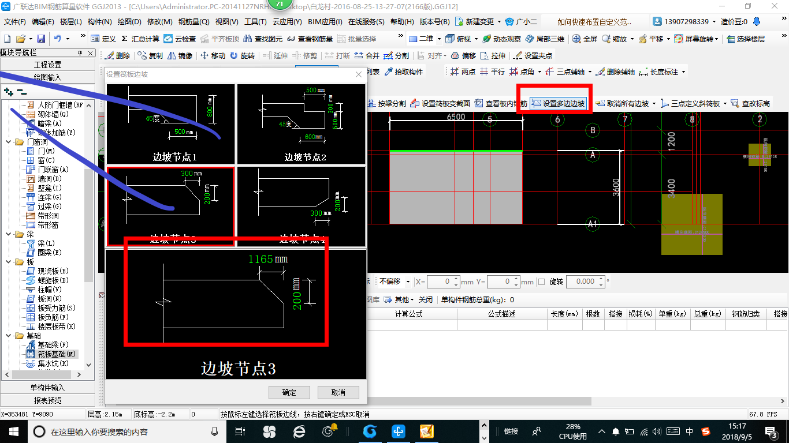This screenshot has height=443, width=789.
Task: Open 取消所有边坡 dropdown arrow
Action: click(654, 104)
